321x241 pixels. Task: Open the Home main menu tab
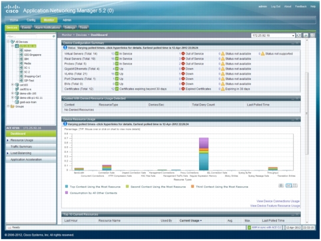pos(14,20)
